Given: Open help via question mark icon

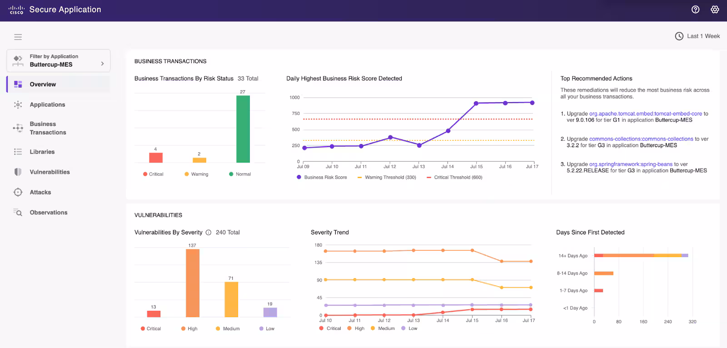Looking at the screenshot, I should (x=695, y=10).
